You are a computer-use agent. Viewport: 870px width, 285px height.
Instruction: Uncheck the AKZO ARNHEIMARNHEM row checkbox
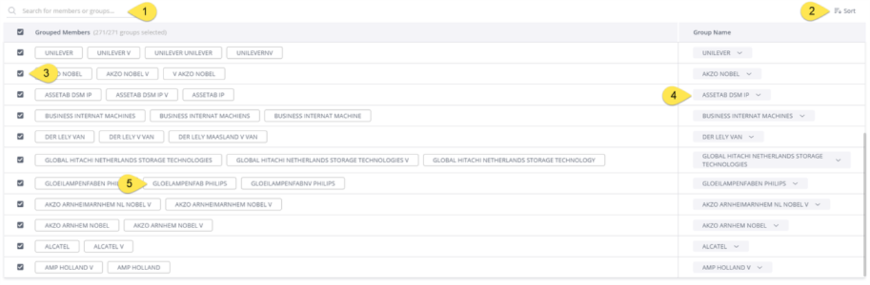coord(21,204)
